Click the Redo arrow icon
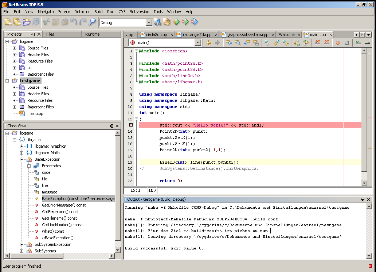Image resolution: width=376 pixels, height=272 pixels. point(83,22)
